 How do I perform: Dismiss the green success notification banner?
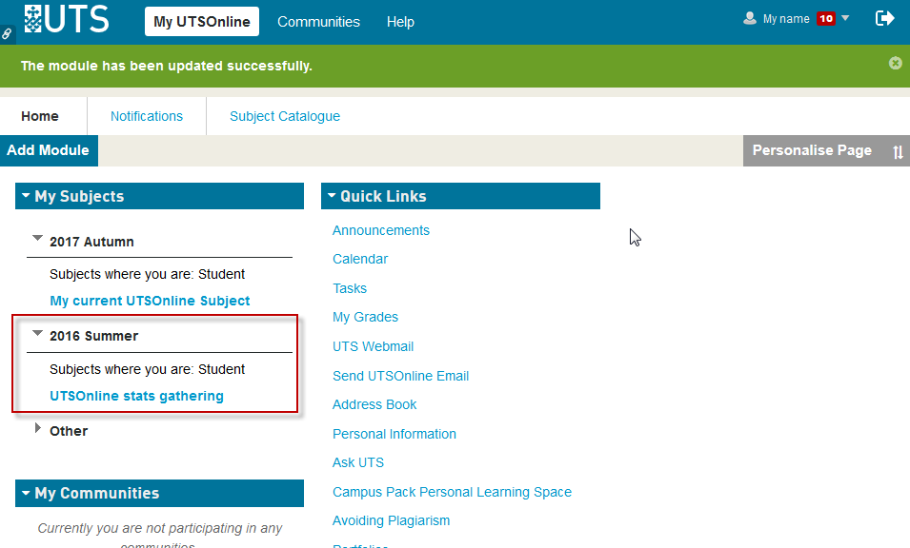point(895,63)
